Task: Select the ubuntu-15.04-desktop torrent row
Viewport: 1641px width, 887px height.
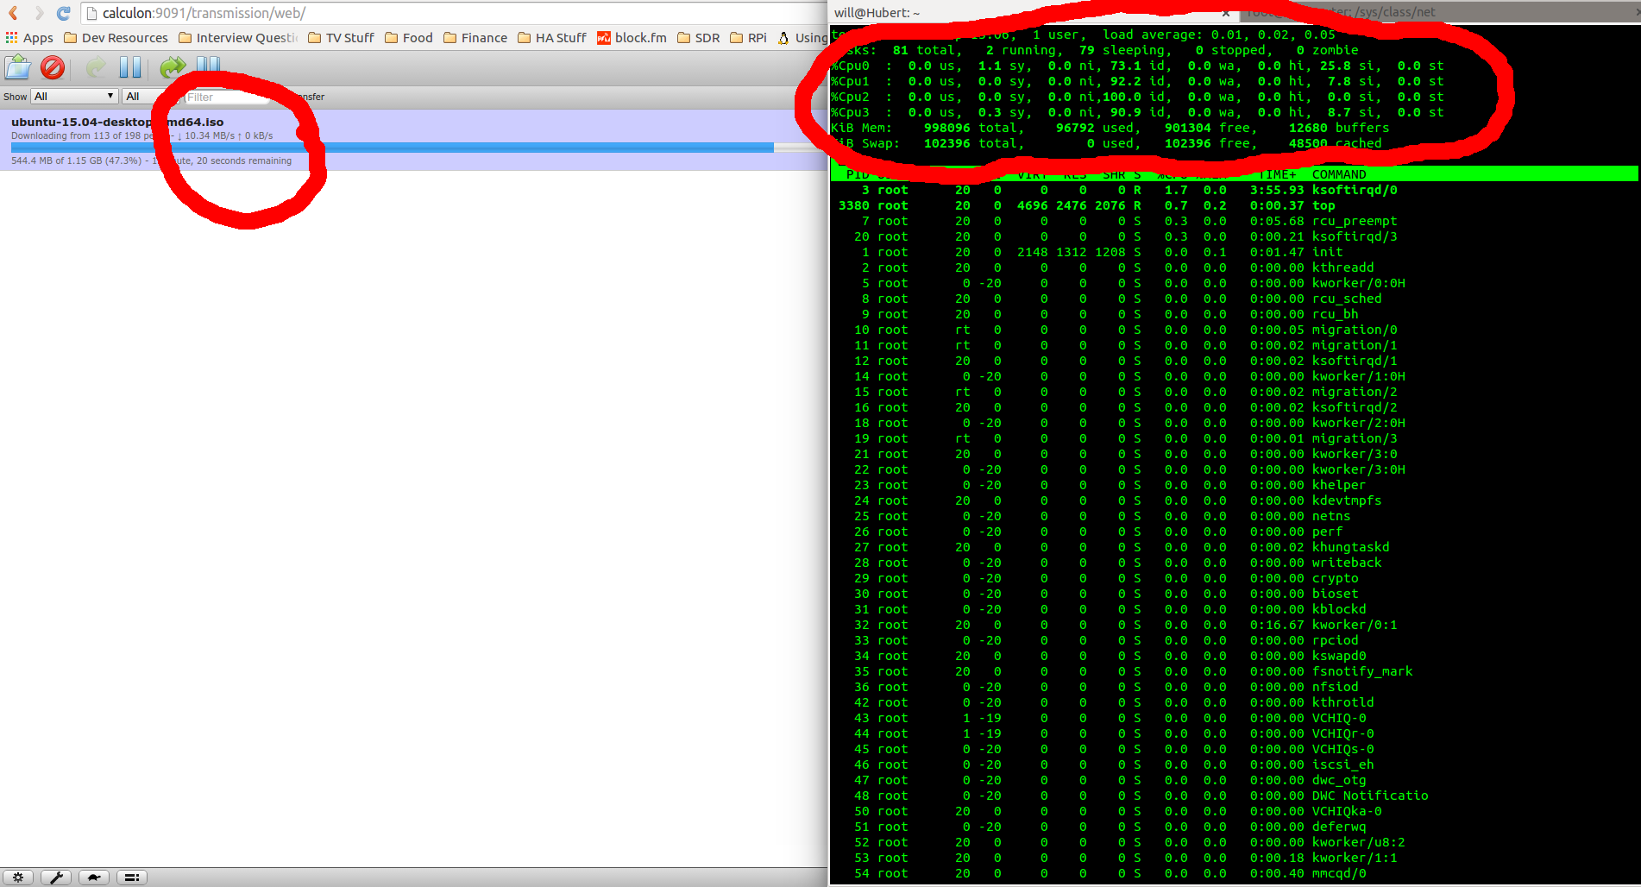Action: 414,140
